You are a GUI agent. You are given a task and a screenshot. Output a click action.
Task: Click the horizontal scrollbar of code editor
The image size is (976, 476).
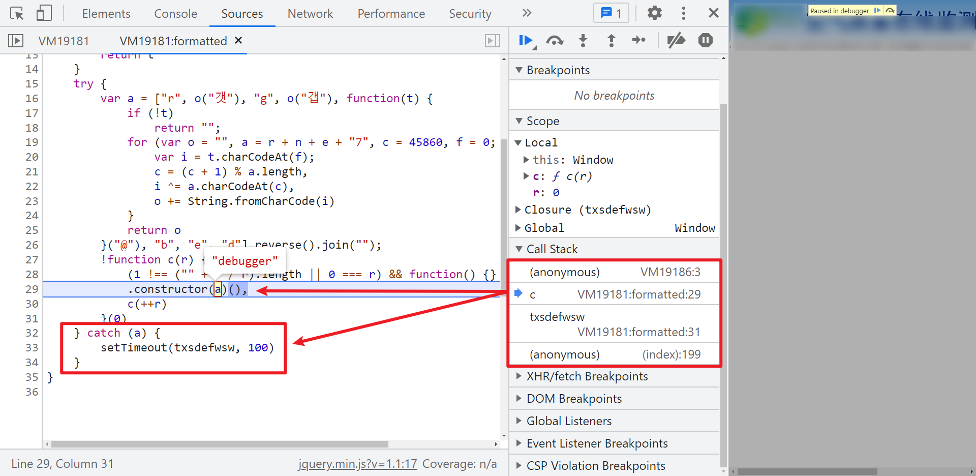(220, 444)
